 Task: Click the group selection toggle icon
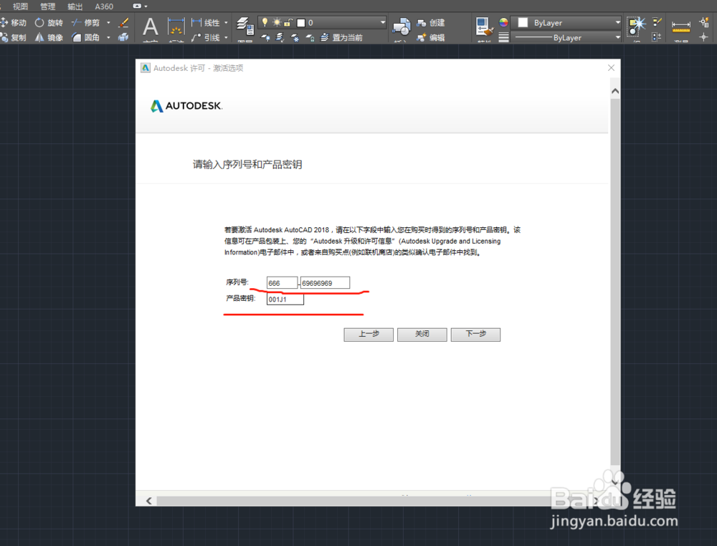657,37
